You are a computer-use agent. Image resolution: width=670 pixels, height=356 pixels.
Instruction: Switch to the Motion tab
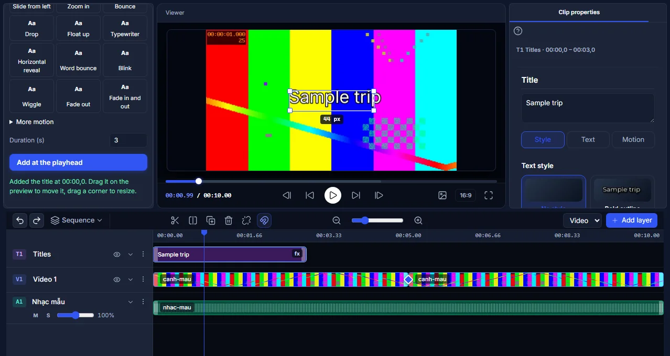(633, 140)
